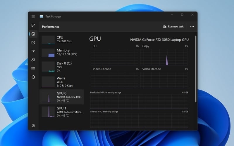
Task: Open the hamburger navigation menu
Action: coord(33,17)
